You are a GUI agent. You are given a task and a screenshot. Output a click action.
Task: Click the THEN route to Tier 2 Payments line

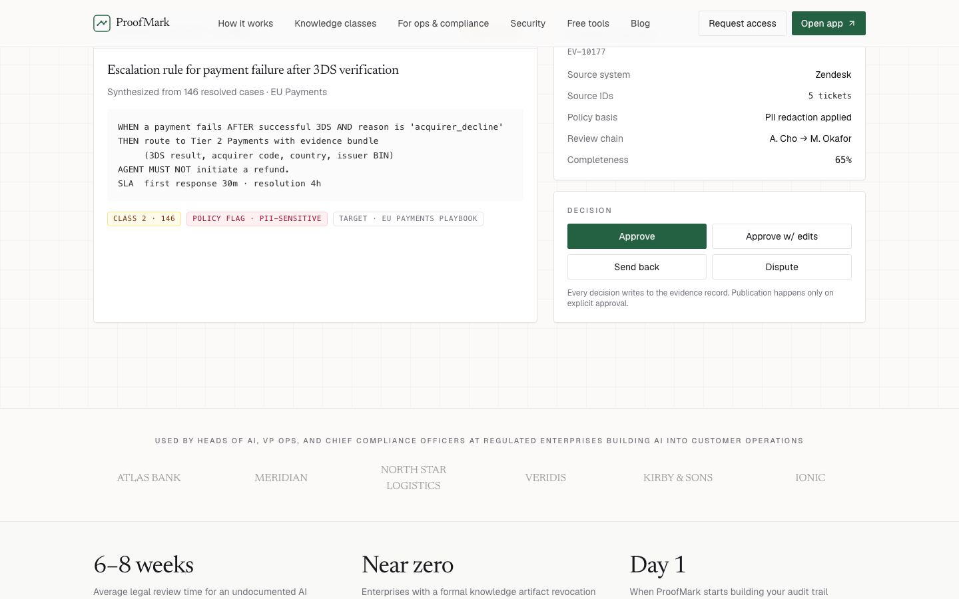coord(248,140)
